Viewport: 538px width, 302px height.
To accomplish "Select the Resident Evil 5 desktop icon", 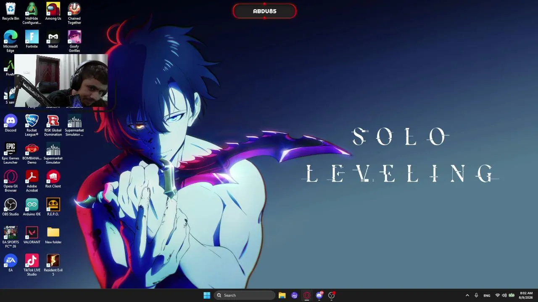I will click(53, 265).
